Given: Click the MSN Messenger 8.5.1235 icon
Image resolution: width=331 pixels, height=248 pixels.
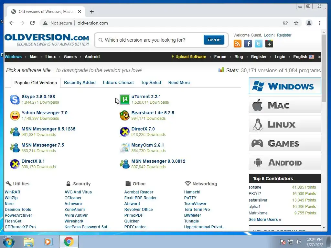Looking at the screenshot, I should 15,132.
